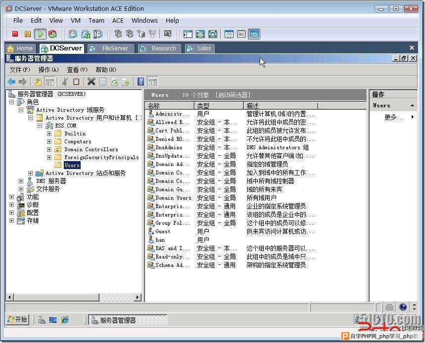Click the 描述 column header
425x343 pixels.
click(x=281, y=106)
